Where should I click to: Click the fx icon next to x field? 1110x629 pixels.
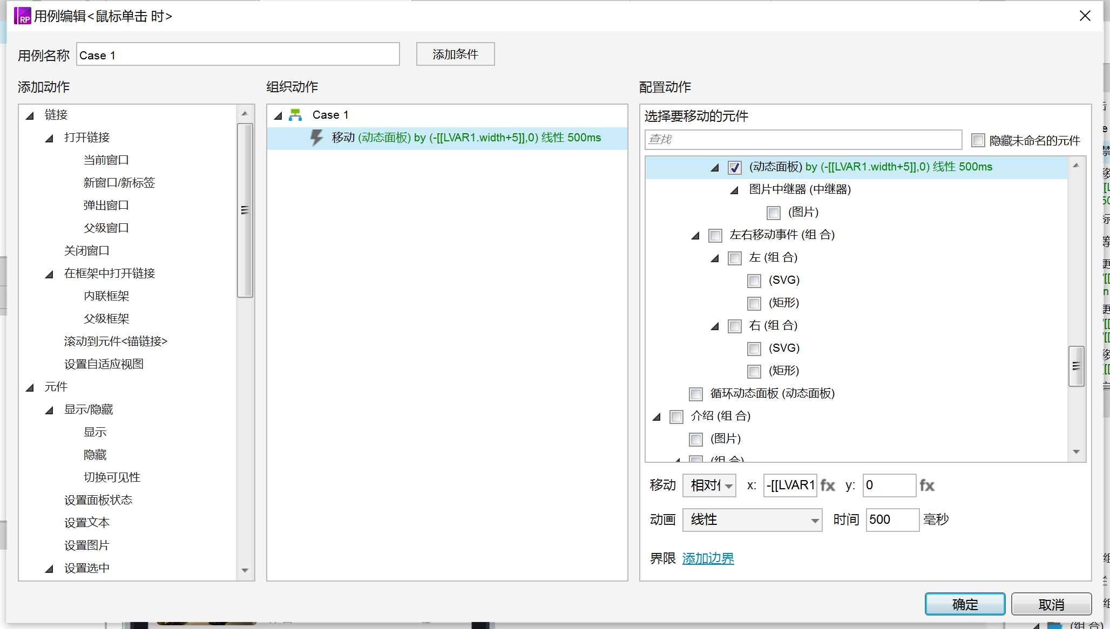(x=828, y=486)
